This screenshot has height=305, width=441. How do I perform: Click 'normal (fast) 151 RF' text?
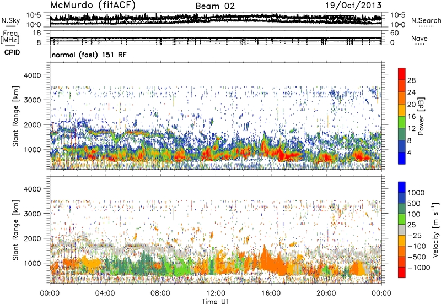[89, 55]
